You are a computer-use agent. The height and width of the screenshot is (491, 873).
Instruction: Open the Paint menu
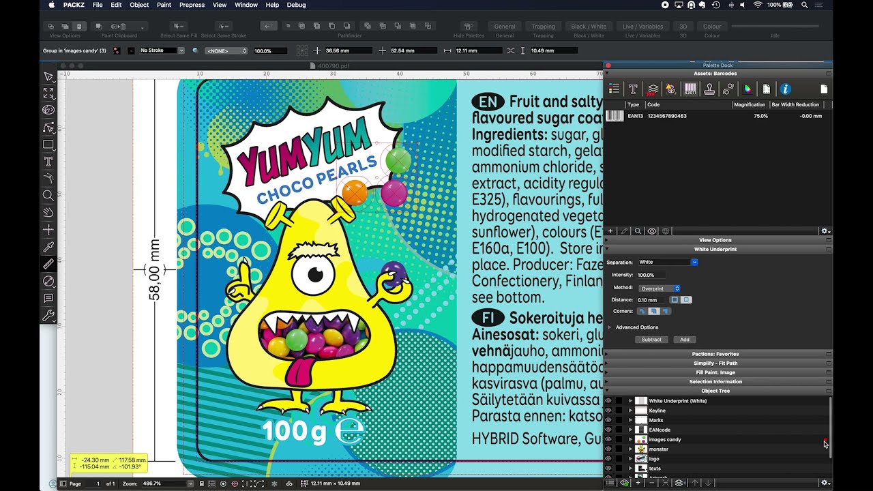point(164,5)
